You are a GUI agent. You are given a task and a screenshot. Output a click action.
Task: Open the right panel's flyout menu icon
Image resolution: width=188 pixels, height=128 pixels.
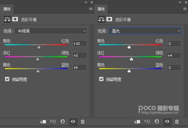[185, 9]
